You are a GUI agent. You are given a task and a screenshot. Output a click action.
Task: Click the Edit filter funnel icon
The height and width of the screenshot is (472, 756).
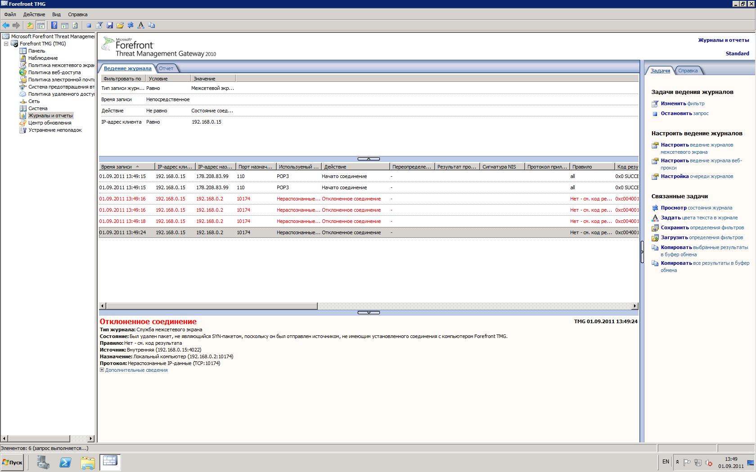(99, 25)
